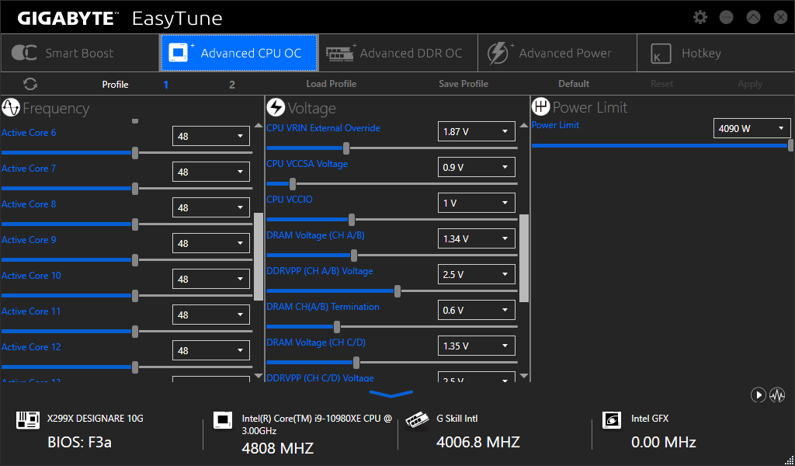
Task: Click the CPU chip icon beside i9-10980XE
Action: click(x=223, y=420)
